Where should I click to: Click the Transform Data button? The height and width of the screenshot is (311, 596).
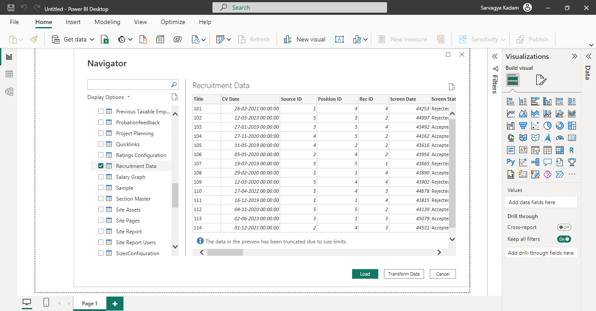click(x=404, y=274)
